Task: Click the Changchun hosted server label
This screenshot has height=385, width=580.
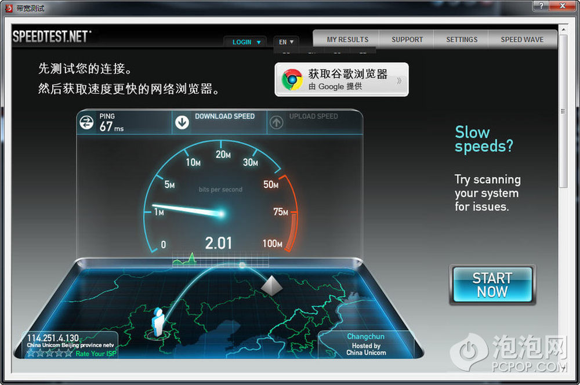Action: [365, 344]
